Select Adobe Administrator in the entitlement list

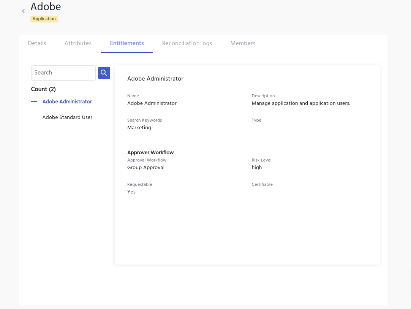pos(67,102)
